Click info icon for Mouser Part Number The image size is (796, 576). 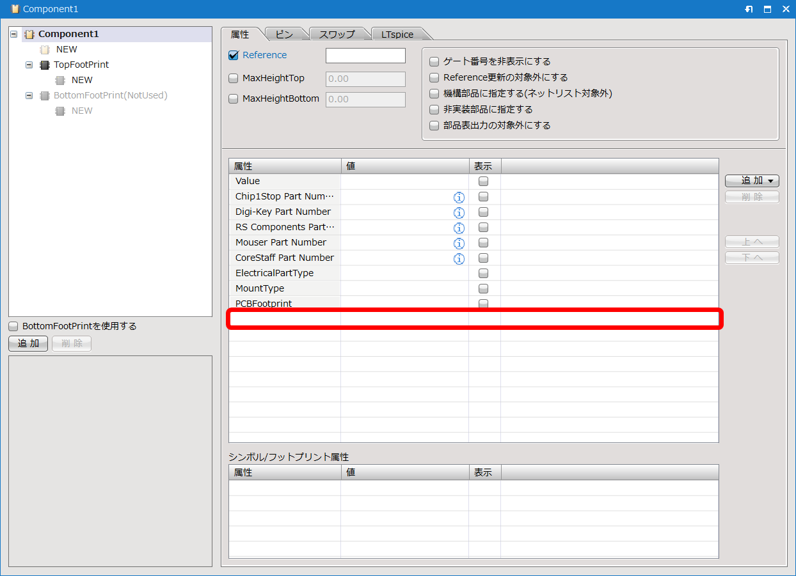[x=459, y=243]
